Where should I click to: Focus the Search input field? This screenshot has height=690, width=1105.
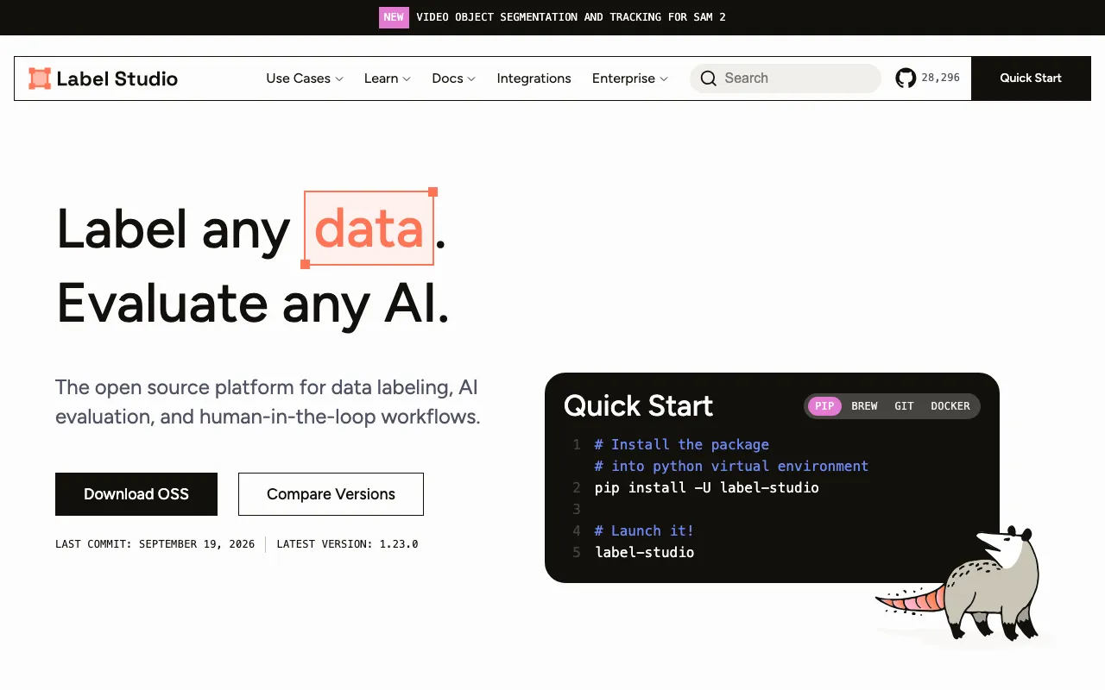(786, 78)
